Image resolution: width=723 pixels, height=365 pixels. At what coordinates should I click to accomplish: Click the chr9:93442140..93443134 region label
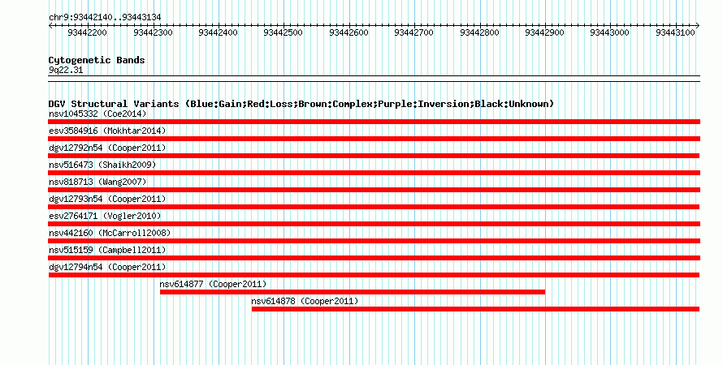point(105,17)
